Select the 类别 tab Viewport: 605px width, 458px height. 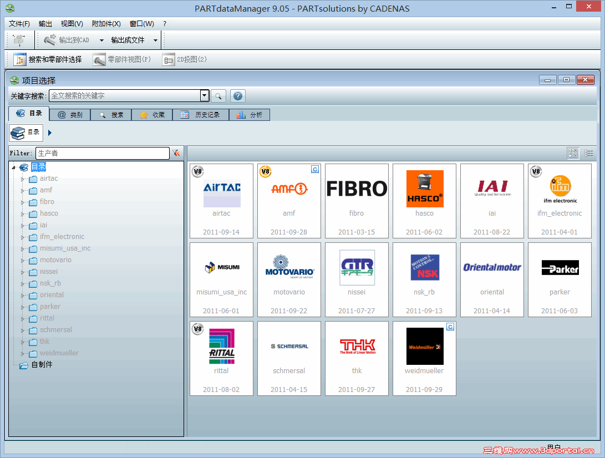click(70, 115)
